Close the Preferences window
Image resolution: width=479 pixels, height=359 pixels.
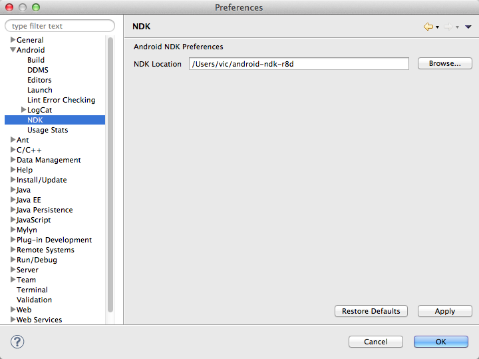point(9,7)
